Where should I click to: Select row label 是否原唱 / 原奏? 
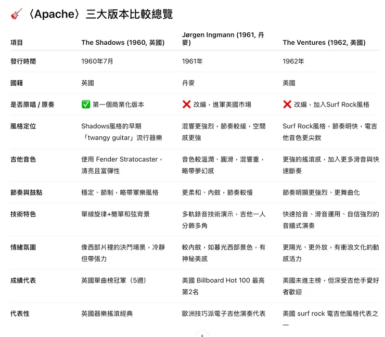tap(32, 105)
